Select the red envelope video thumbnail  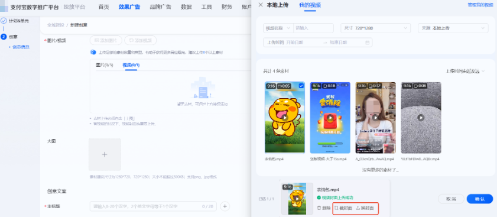click(x=330, y=118)
